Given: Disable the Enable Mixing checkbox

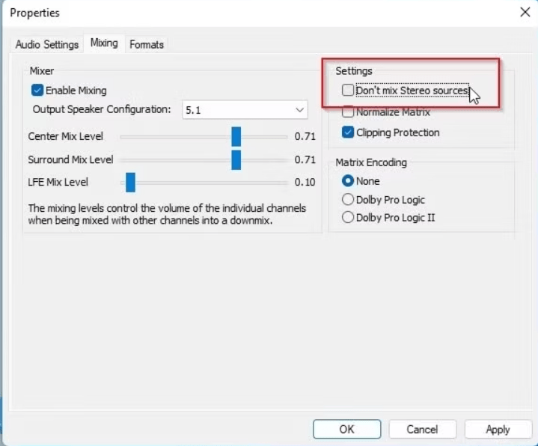Looking at the screenshot, I should tap(37, 91).
